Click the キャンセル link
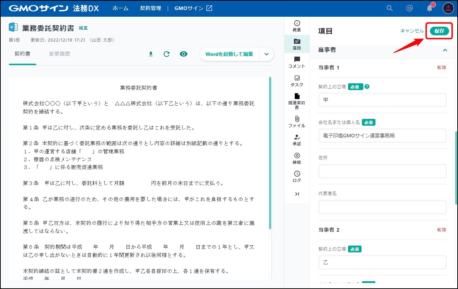The image size is (458, 289). 412,31
